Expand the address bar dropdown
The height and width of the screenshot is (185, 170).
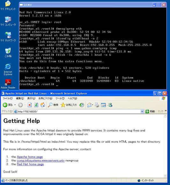tap(142, 111)
